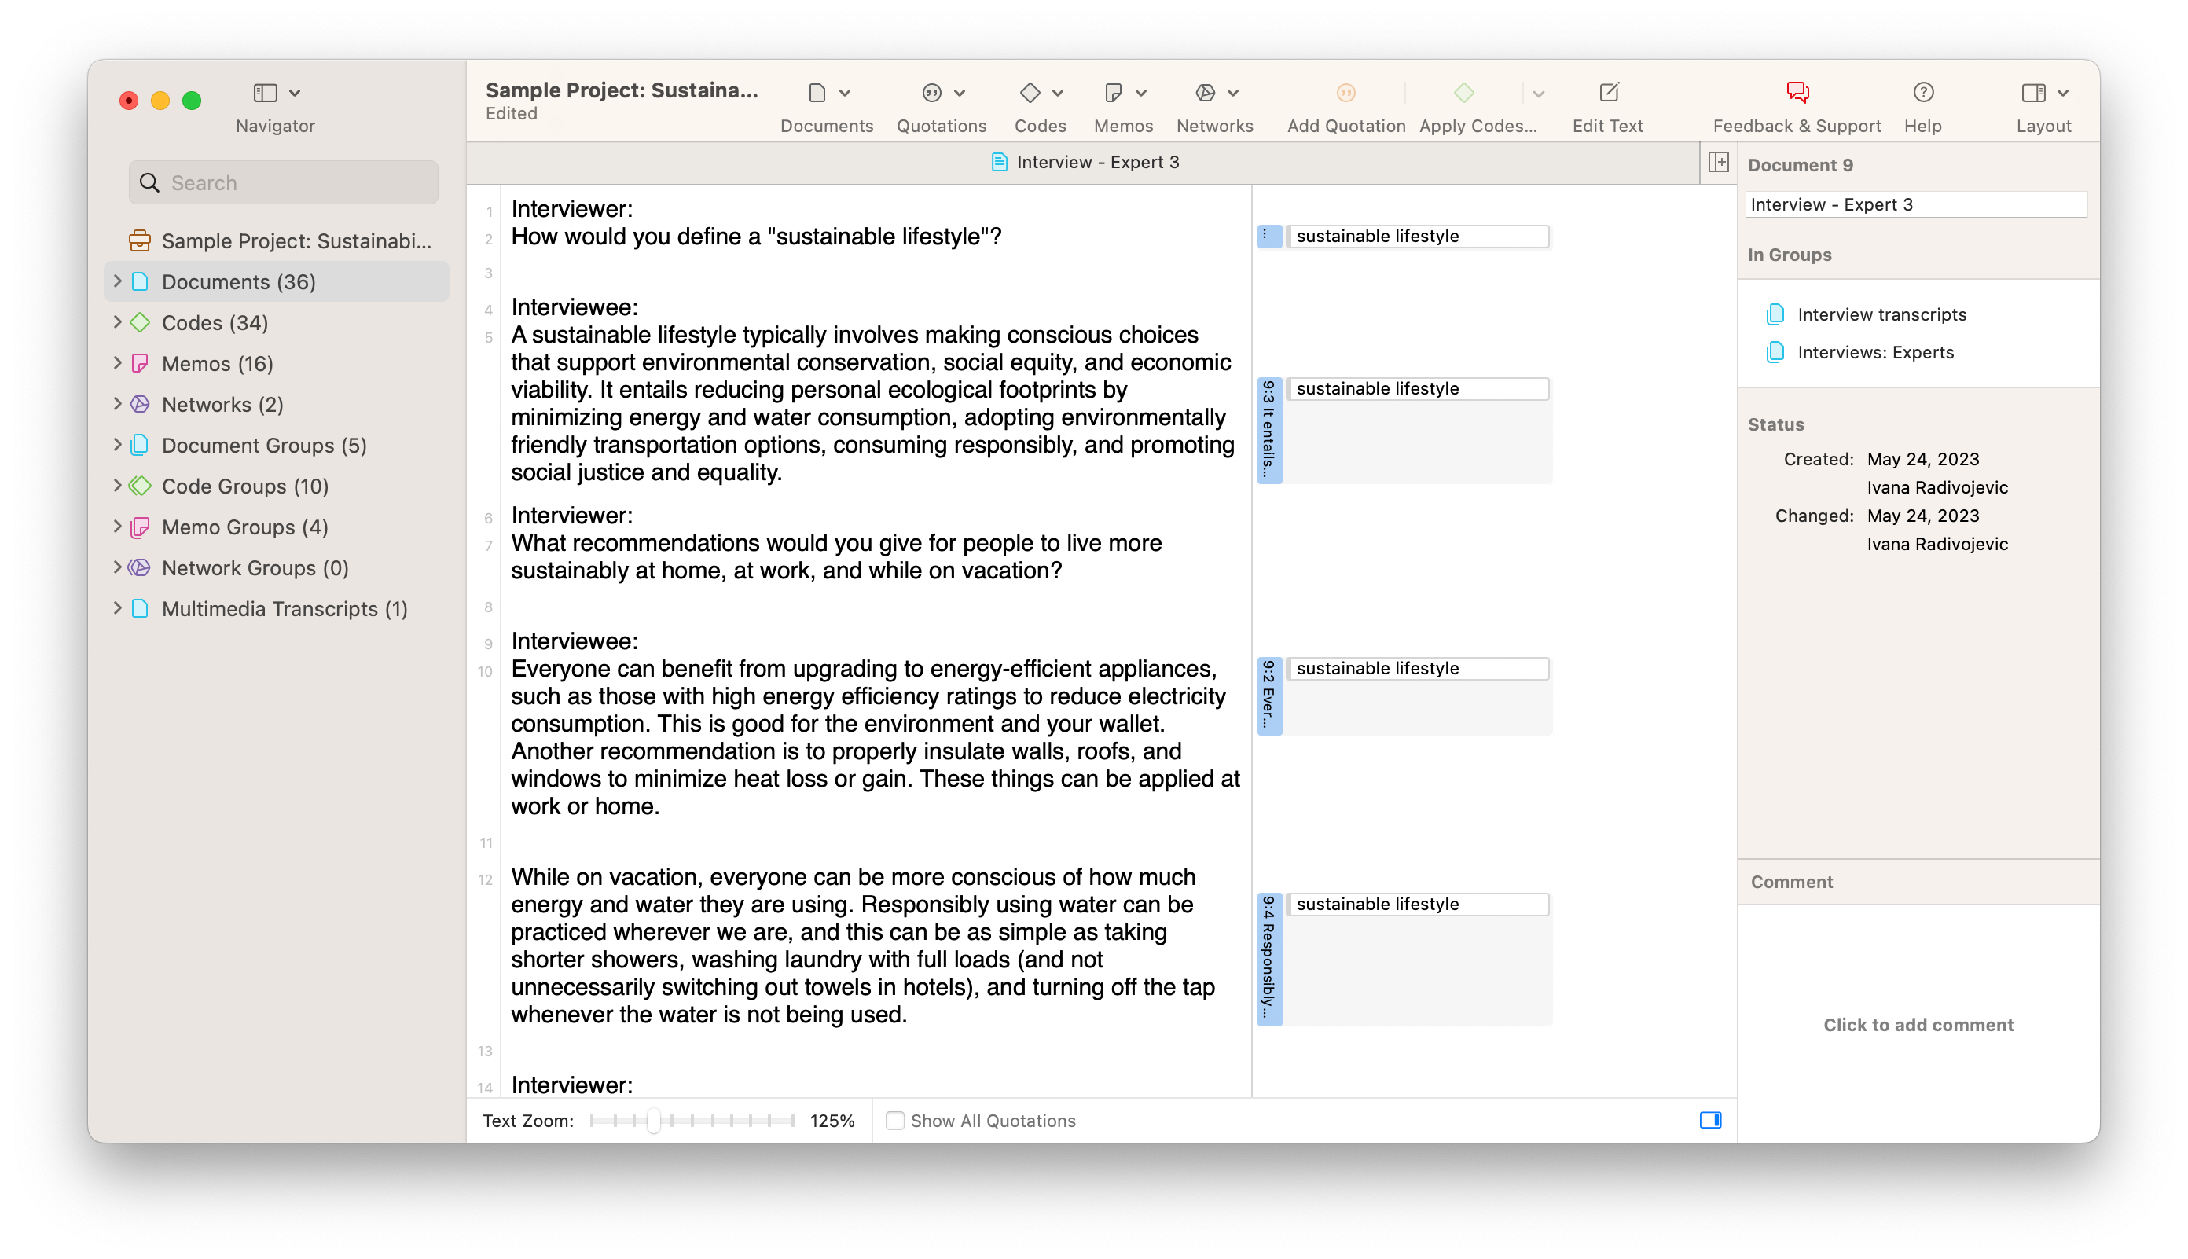Open Interviews: Experts group link
2188x1259 pixels.
pos(1876,352)
